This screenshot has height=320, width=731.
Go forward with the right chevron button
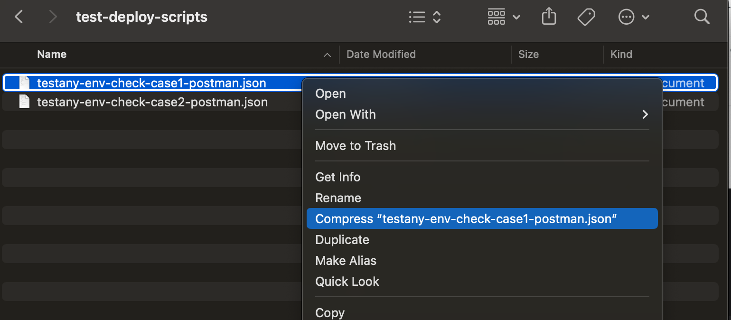53,17
